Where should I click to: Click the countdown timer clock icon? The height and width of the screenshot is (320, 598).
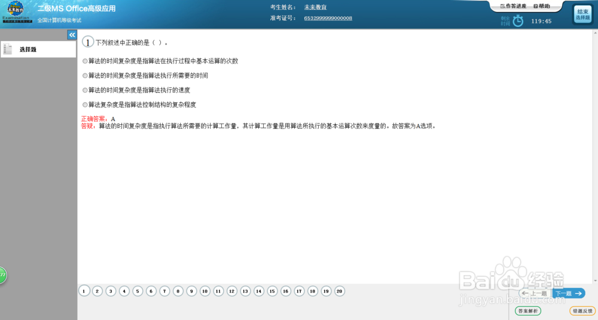(x=517, y=20)
